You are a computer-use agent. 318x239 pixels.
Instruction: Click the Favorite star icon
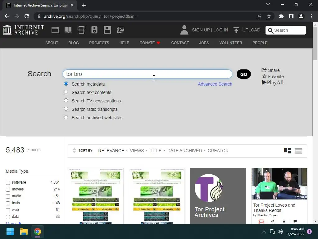[x=264, y=77]
